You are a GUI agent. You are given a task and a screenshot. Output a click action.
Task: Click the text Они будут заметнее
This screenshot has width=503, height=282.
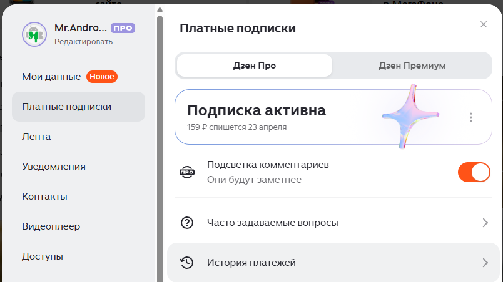coord(254,180)
